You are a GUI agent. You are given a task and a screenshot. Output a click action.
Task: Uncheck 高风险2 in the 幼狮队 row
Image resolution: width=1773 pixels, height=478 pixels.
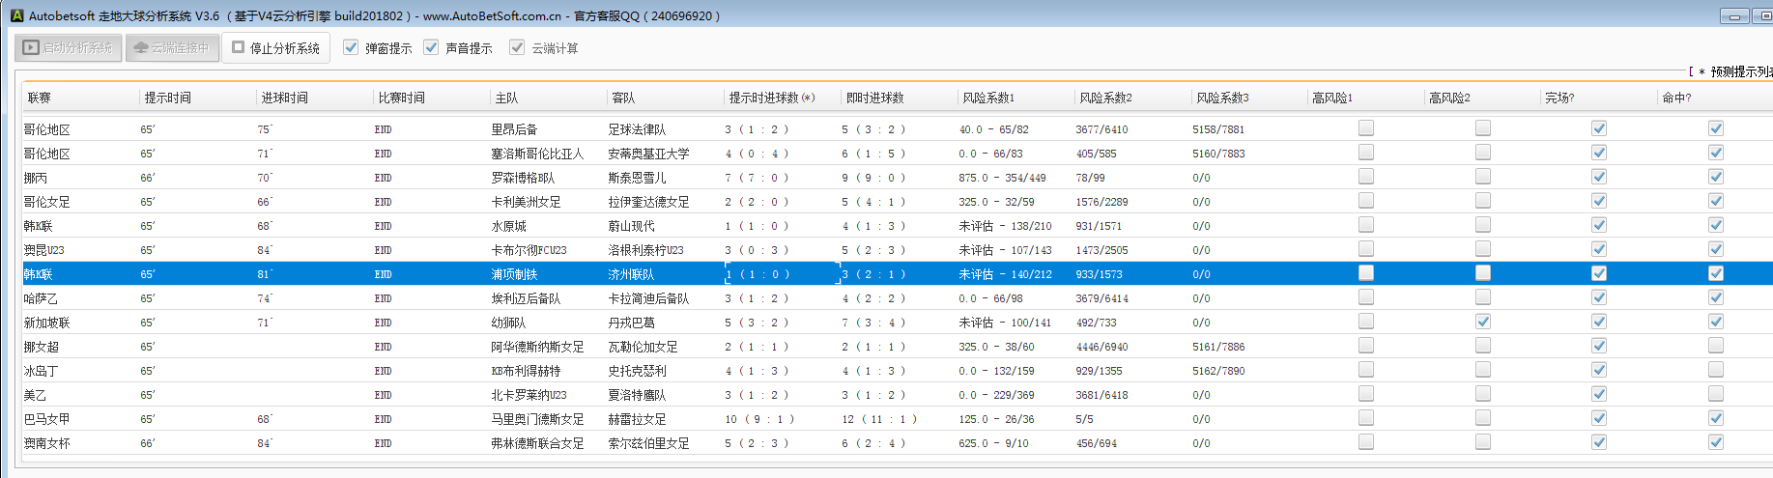[x=1483, y=322]
